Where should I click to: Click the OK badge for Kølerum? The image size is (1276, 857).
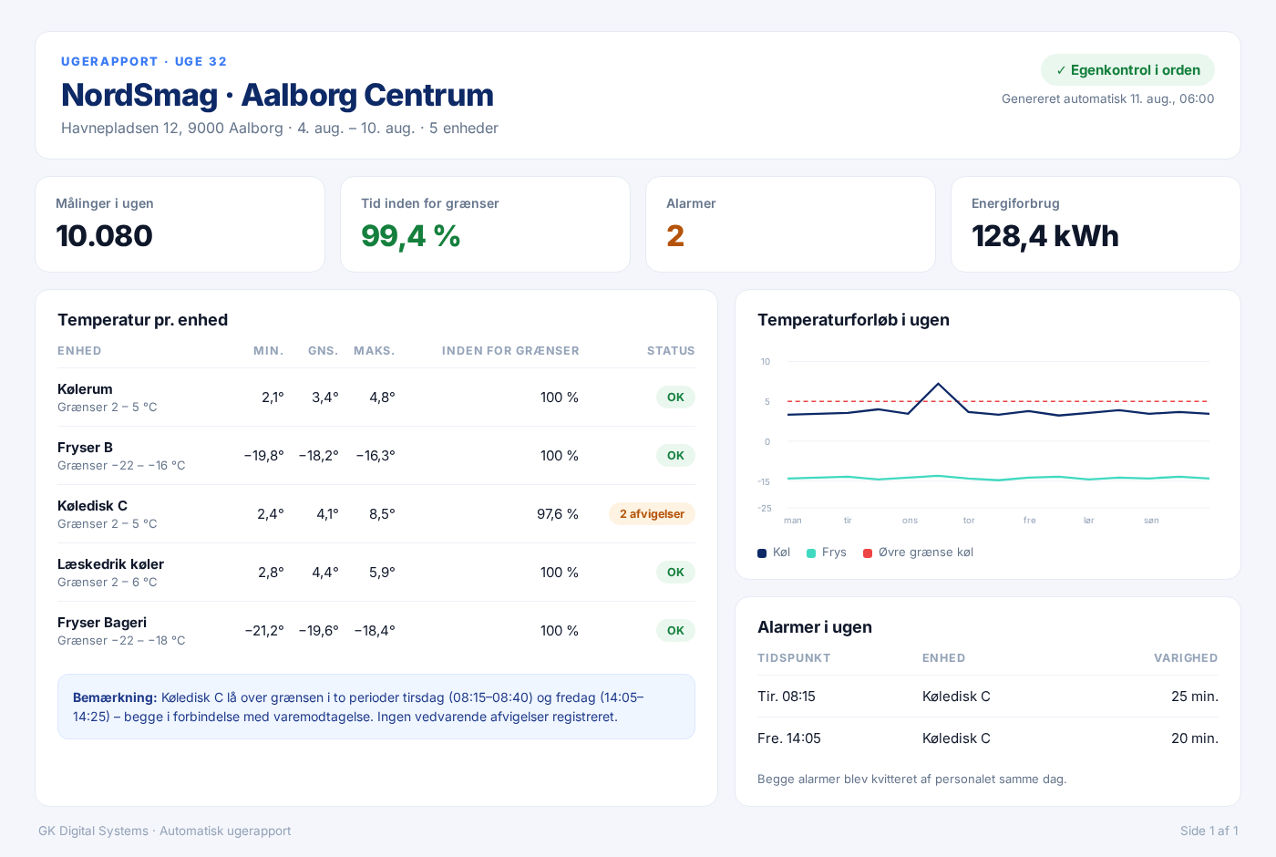coord(675,398)
